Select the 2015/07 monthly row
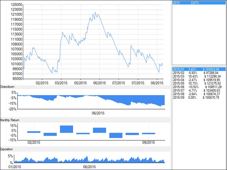The height and width of the screenshot is (170, 227). (x=199, y=91)
